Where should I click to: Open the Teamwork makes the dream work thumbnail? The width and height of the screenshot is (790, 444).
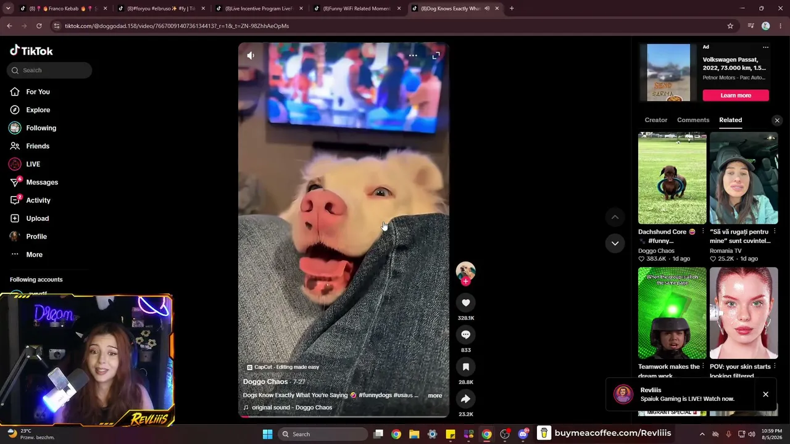pos(672,313)
